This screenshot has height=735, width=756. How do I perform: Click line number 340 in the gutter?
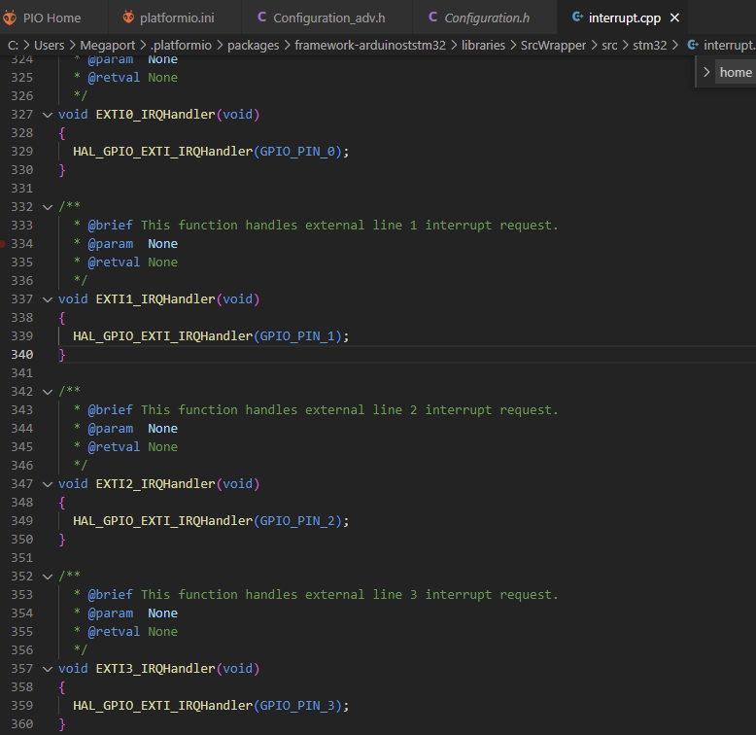point(21,355)
